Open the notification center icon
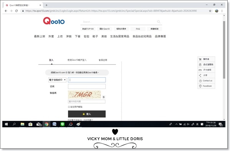Viewport: 230px width, 151px height. (221, 124)
